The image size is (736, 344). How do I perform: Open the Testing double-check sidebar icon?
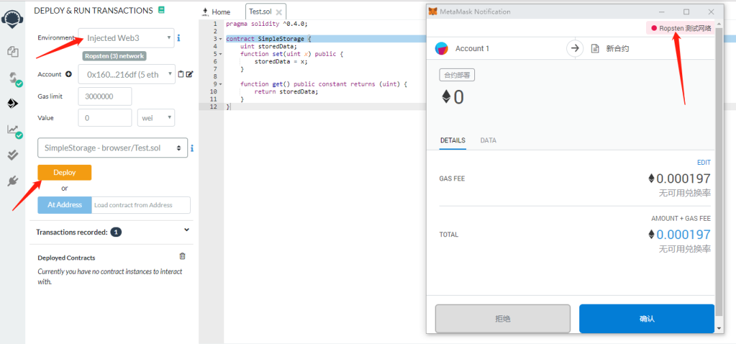click(13, 155)
